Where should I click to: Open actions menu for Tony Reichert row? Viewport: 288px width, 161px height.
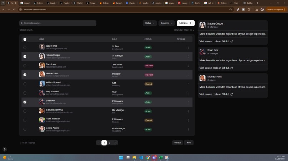188,93
